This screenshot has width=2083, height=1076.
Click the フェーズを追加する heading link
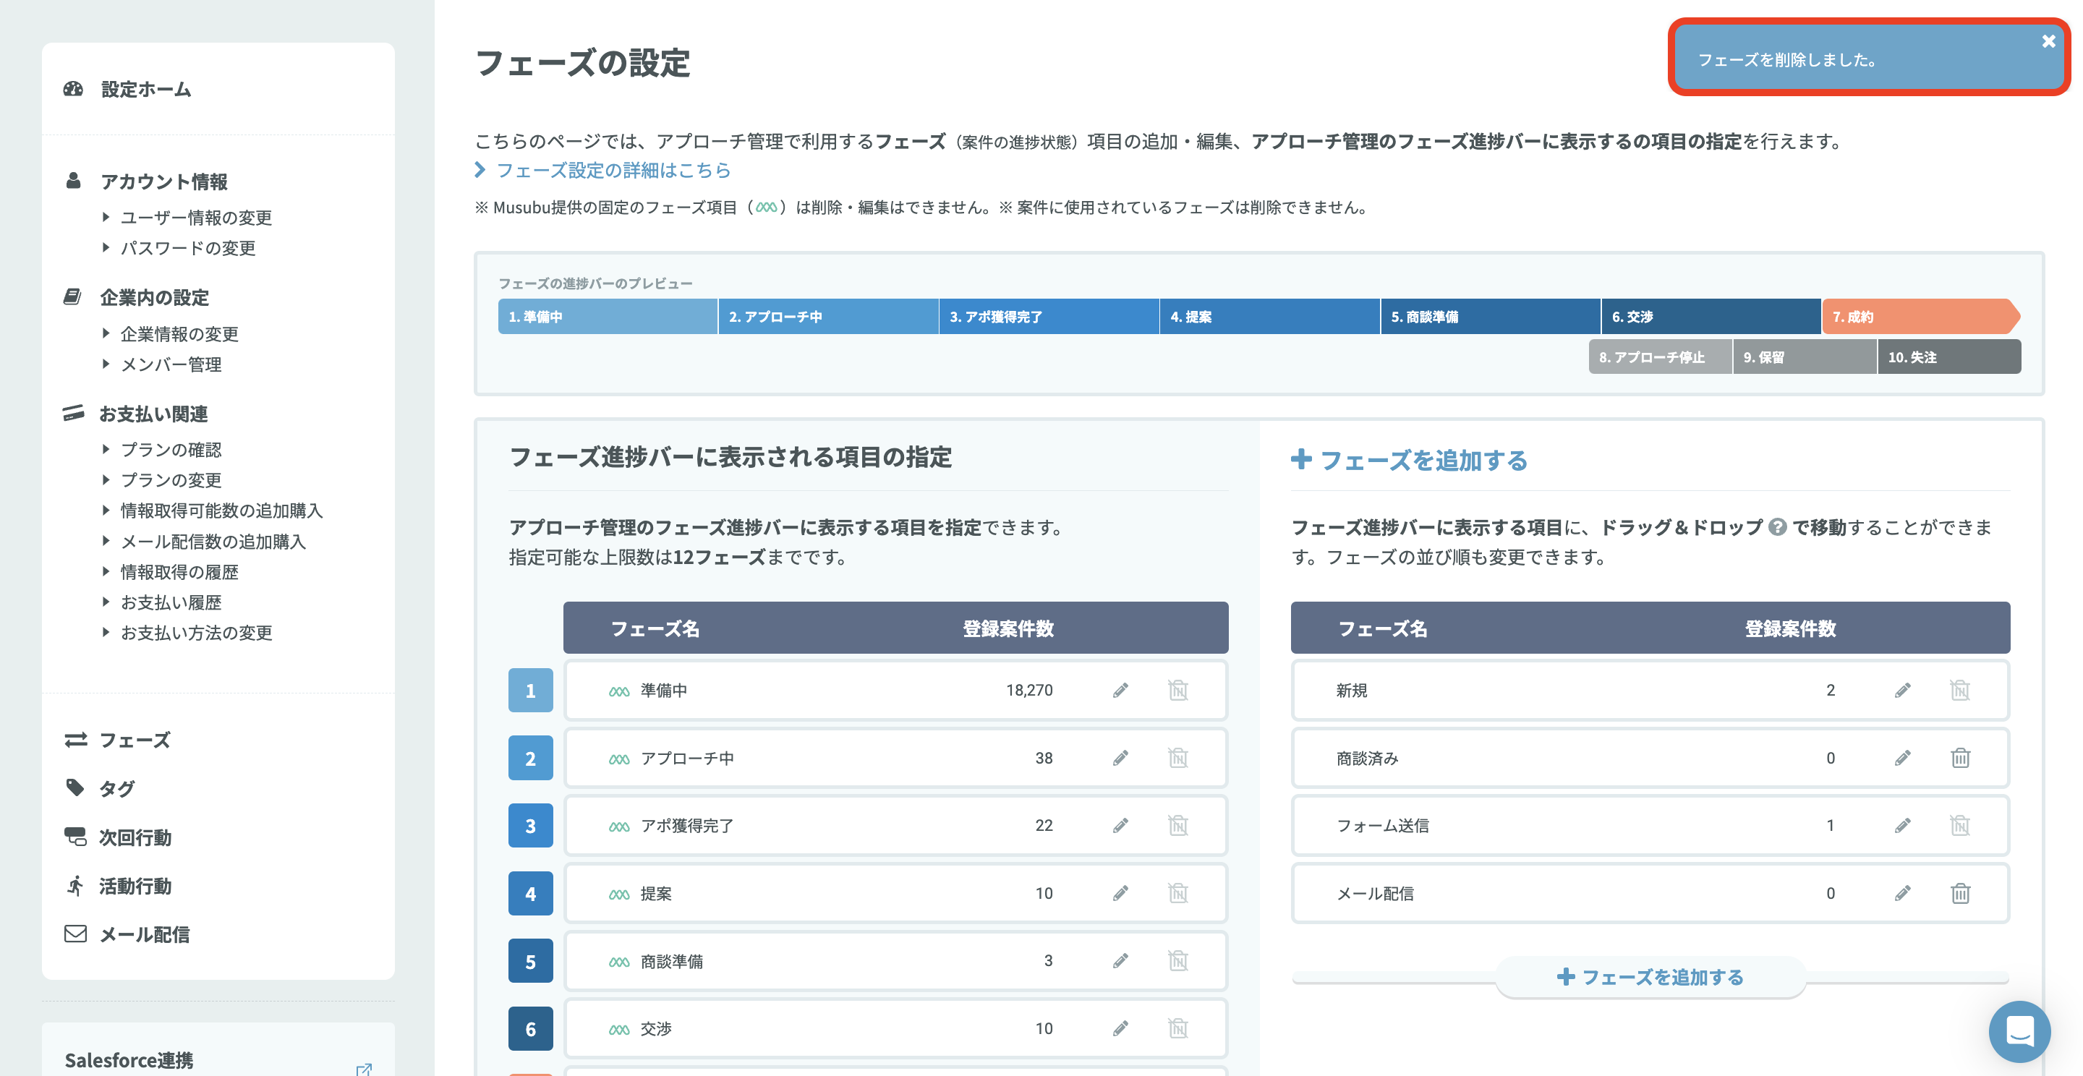[1409, 460]
